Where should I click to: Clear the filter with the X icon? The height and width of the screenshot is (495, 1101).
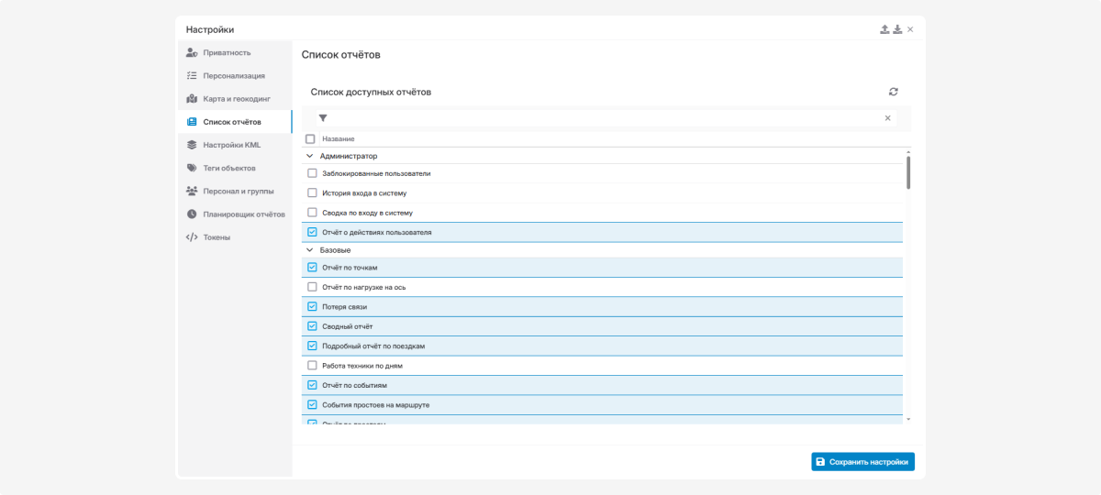coord(887,118)
